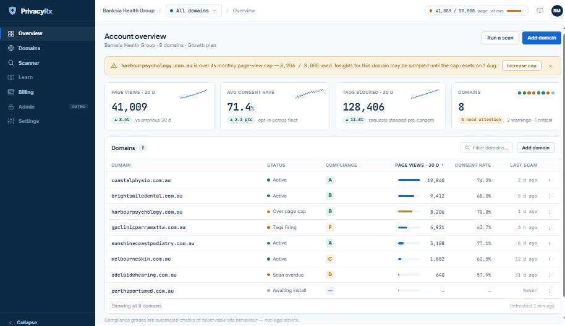Click the Domains globe icon

tap(11, 48)
